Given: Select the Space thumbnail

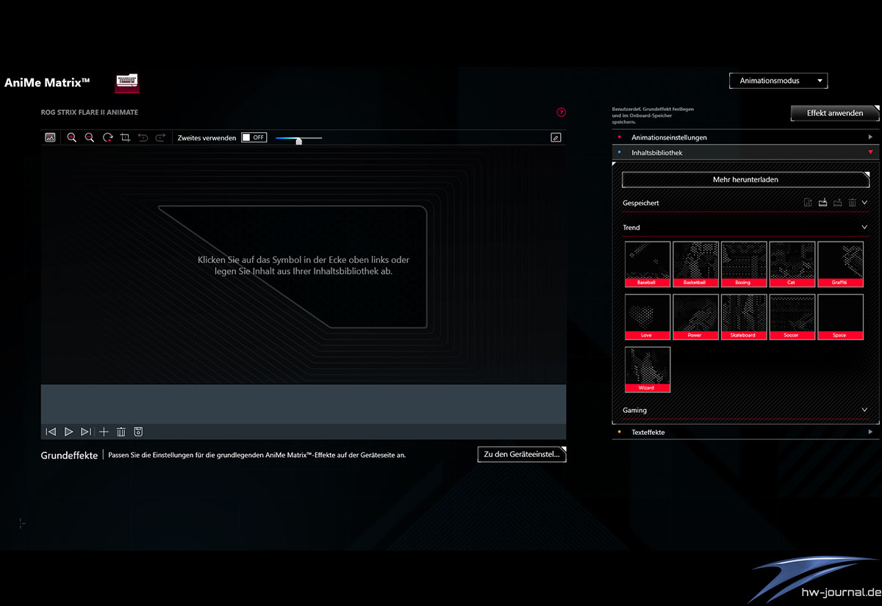Looking at the screenshot, I should [x=841, y=317].
